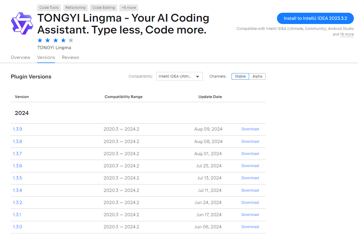Open the Compatibility dropdown
This screenshot has height=239, width=358.
click(x=179, y=76)
